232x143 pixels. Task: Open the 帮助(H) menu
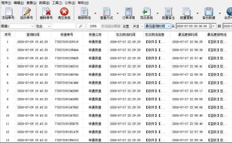pos(83,3)
